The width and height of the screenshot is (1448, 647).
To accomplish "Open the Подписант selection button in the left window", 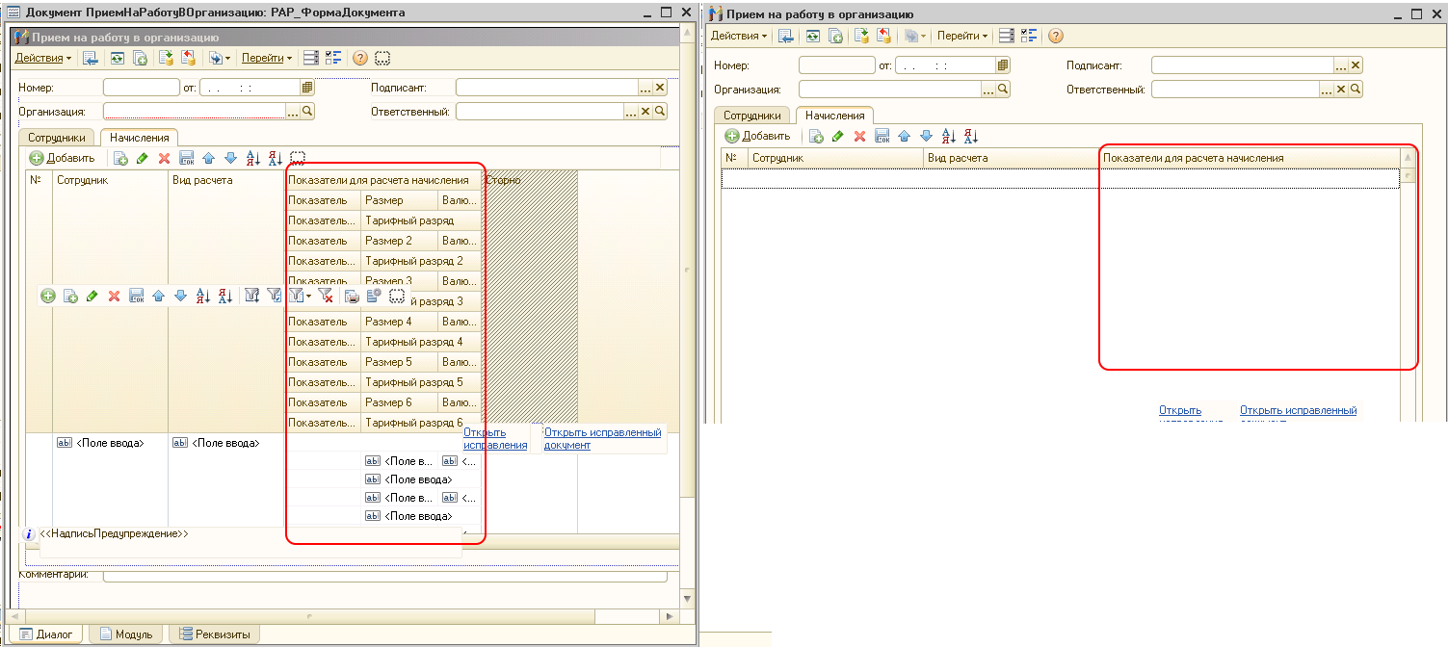I will click(645, 87).
